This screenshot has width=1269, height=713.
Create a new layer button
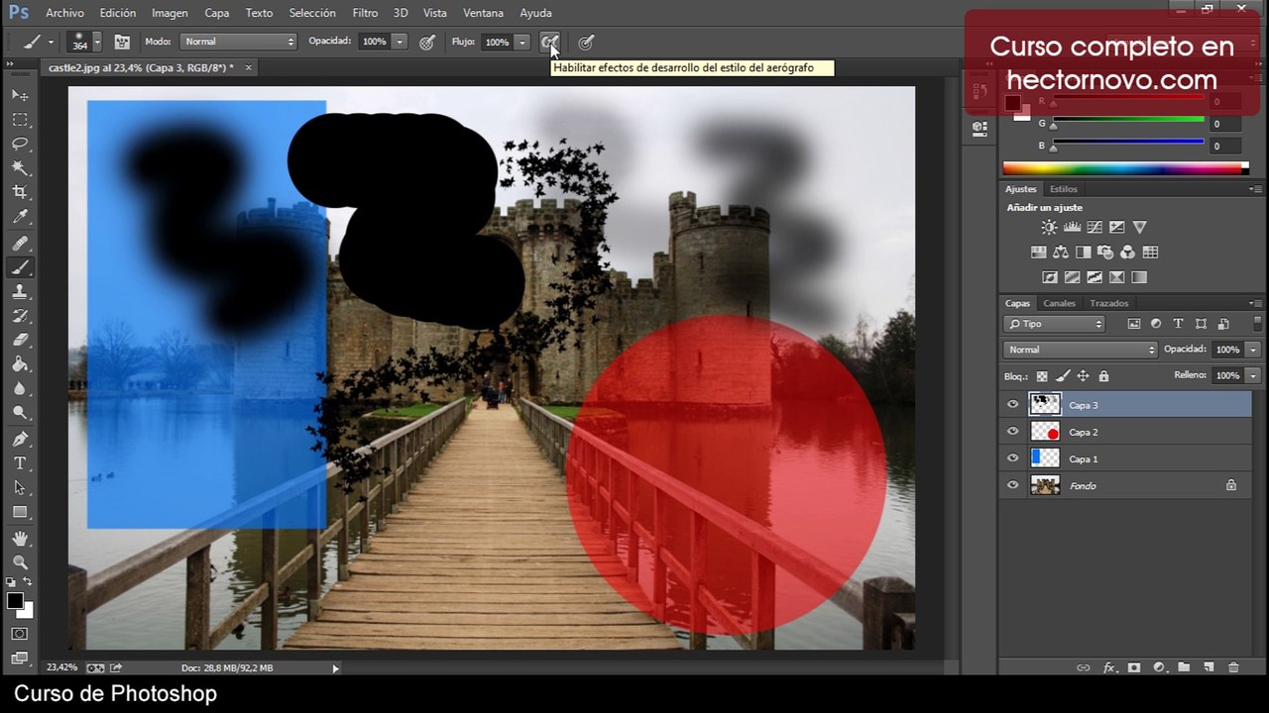pos(1209,667)
